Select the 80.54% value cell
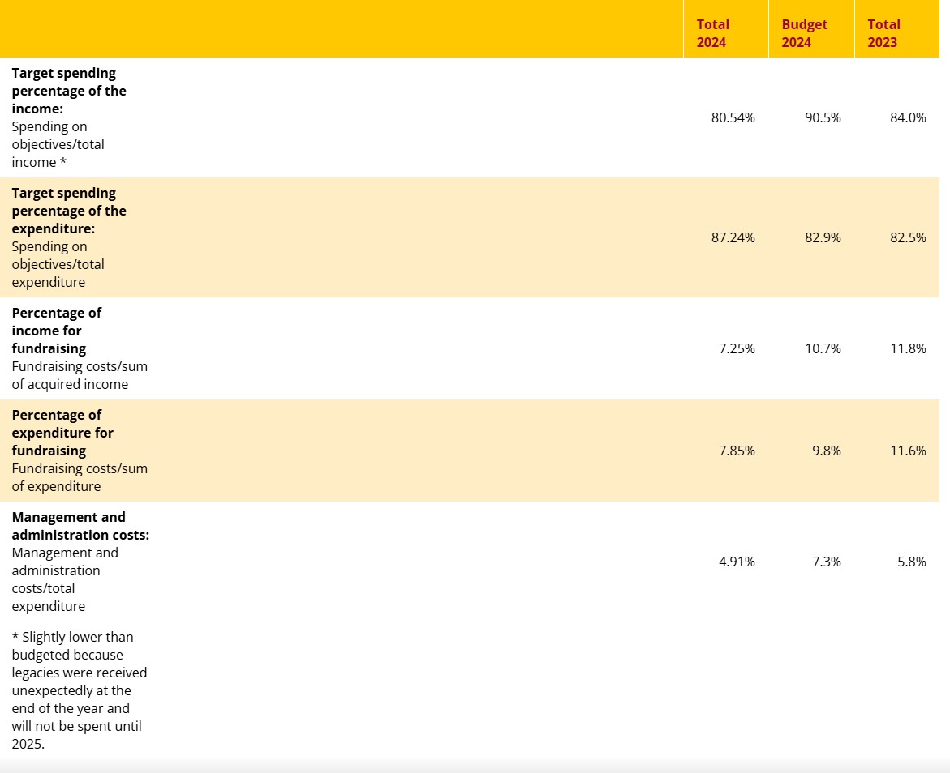Image resolution: width=950 pixels, height=773 pixels. coord(733,117)
